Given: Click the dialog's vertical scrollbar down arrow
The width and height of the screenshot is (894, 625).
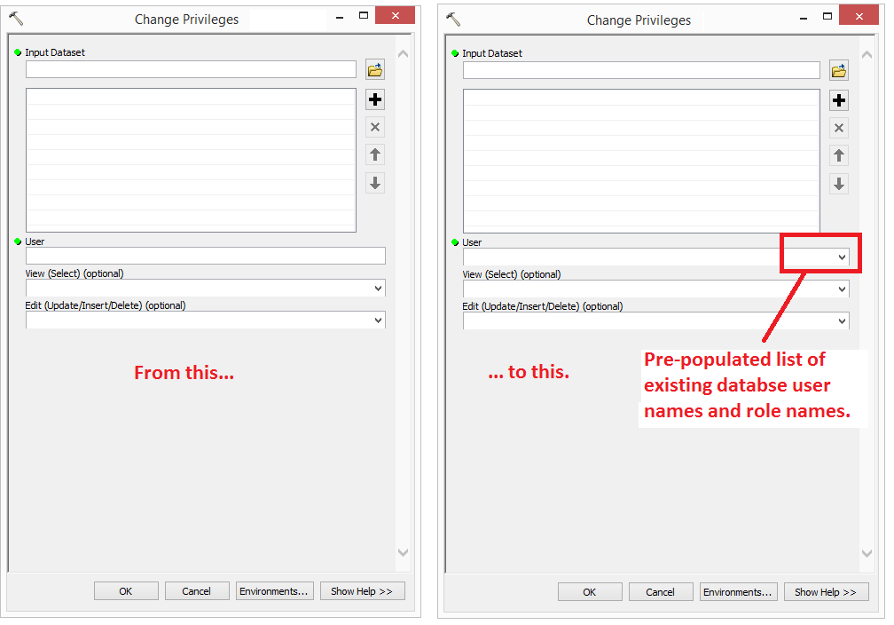Looking at the screenshot, I should point(404,552).
